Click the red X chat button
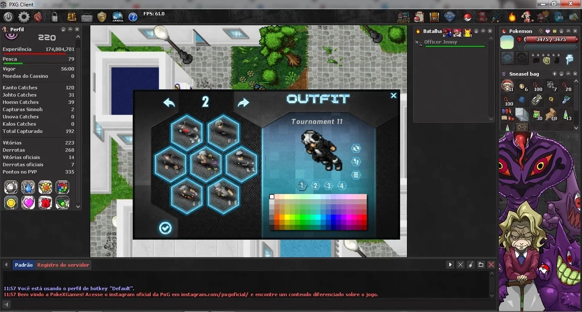Screen dimensions: 582x312 pos(491,265)
